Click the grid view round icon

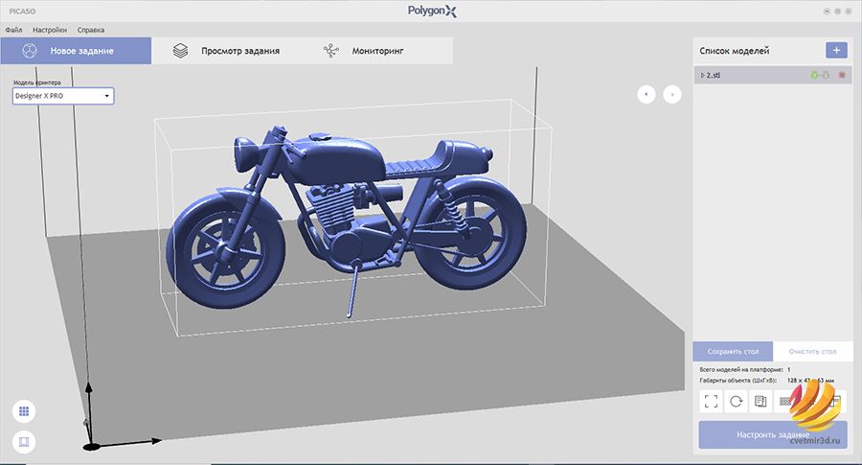click(x=24, y=411)
